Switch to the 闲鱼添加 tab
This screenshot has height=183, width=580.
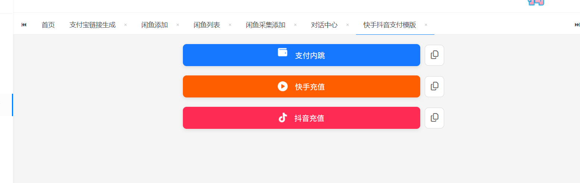click(155, 25)
